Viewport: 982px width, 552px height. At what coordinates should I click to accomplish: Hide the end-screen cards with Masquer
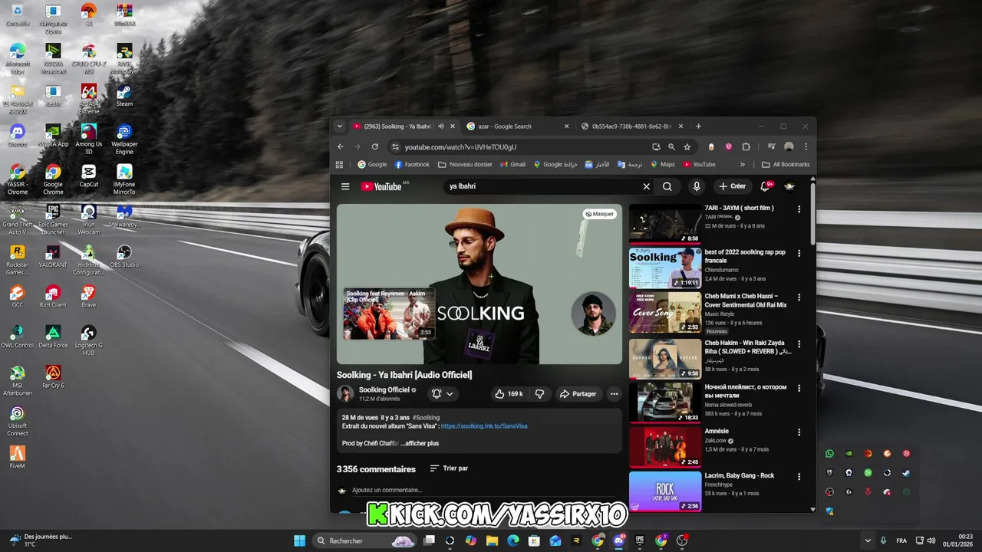pyautogui.click(x=599, y=214)
